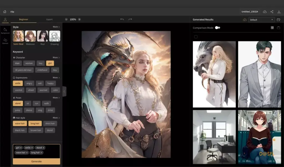Click the Generate button
The height and width of the screenshot is (167, 284).
coord(36,161)
